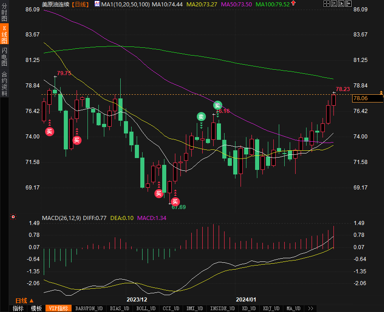The width and height of the screenshot is (384, 312).
Task: Click the 指标 button
Action: [18, 308]
